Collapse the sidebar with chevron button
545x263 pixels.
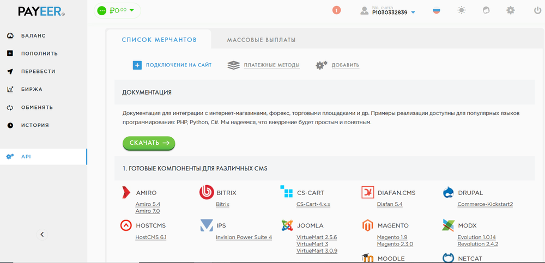[x=42, y=235]
